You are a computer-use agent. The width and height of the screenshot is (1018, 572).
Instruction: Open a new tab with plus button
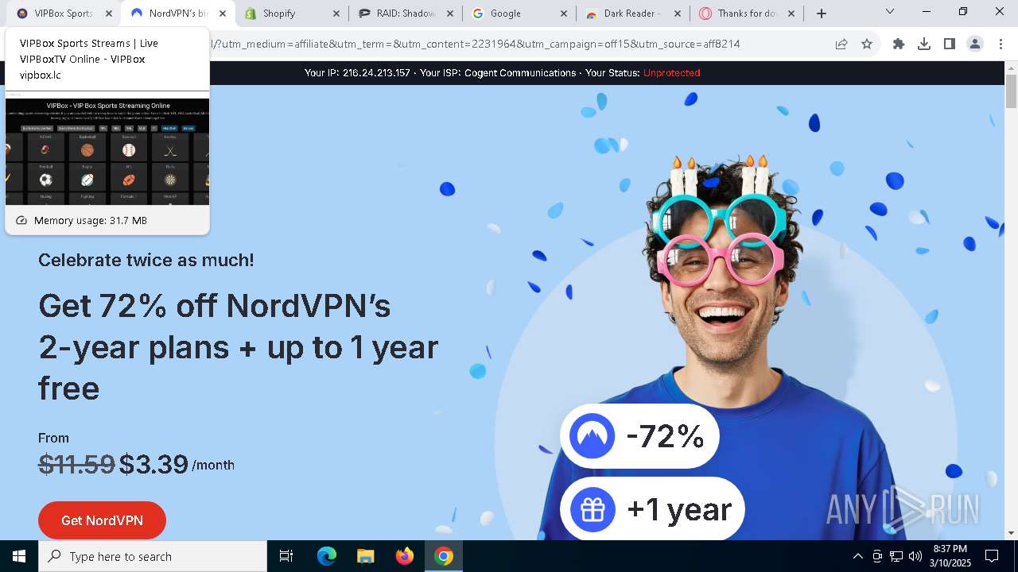pyautogui.click(x=822, y=14)
